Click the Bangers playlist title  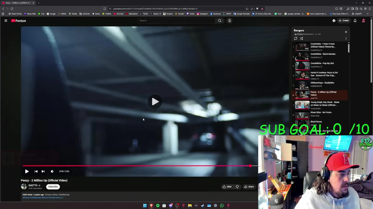pos(299,30)
